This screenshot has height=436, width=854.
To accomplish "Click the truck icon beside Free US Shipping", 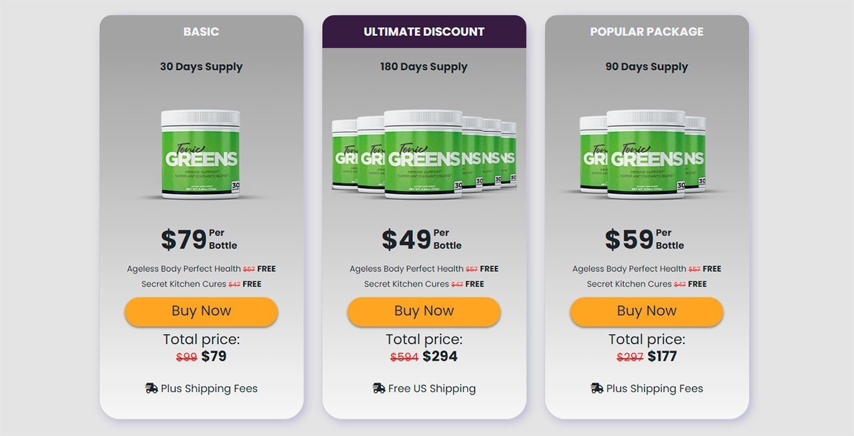I will (379, 388).
